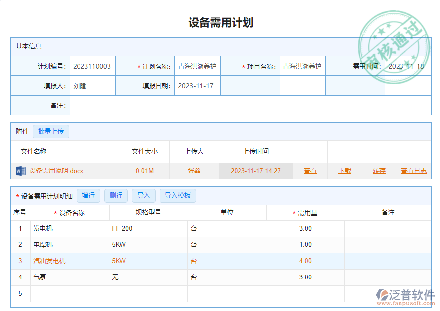The image size is (440, 311).
Task: Click the 查看 link for the attachment
Action: (310, 171)
